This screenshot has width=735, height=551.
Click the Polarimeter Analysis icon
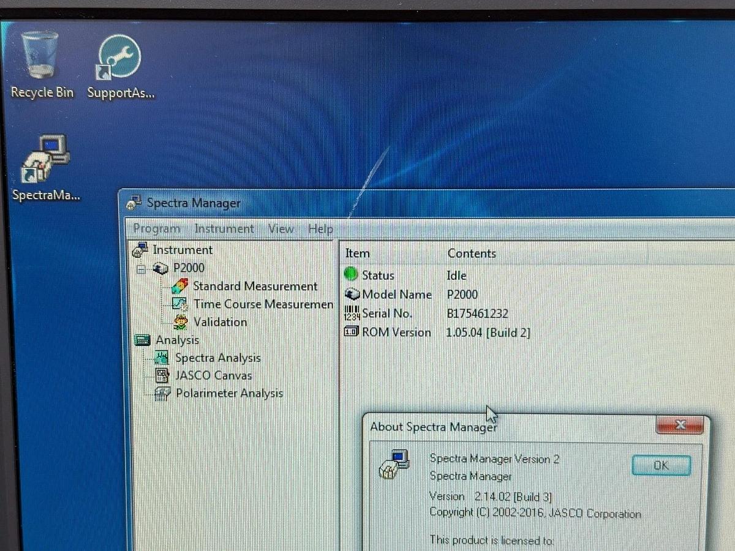tap(162, 394)
